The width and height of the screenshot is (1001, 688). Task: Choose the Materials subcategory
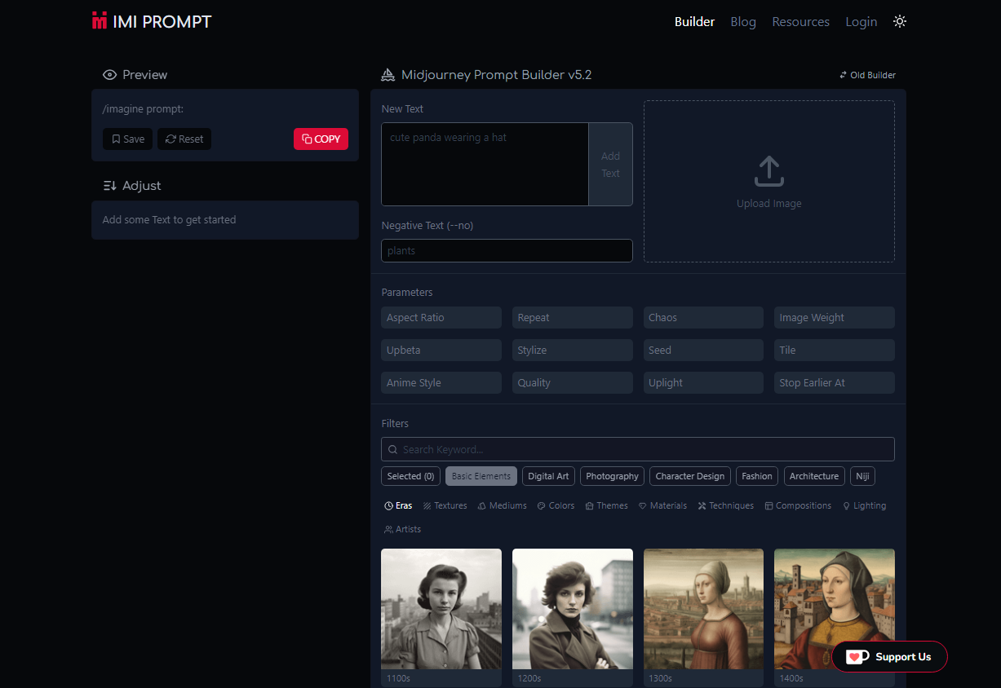tap(662, 506)
